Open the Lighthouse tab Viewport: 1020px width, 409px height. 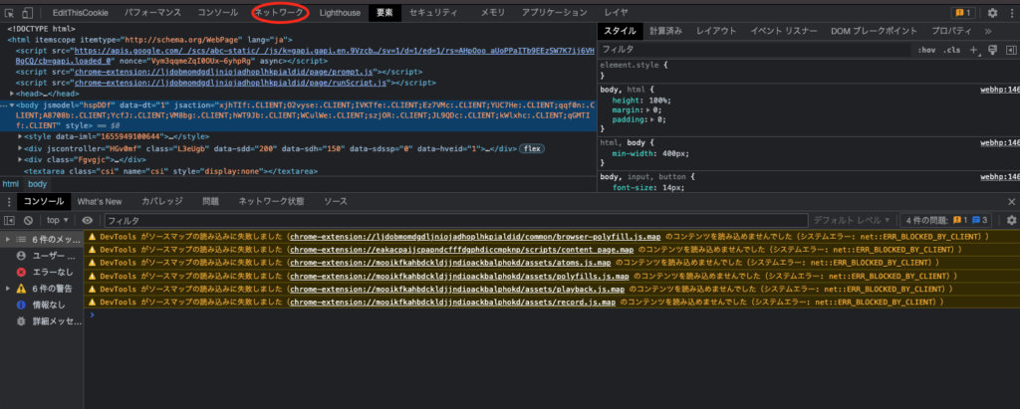340,13
